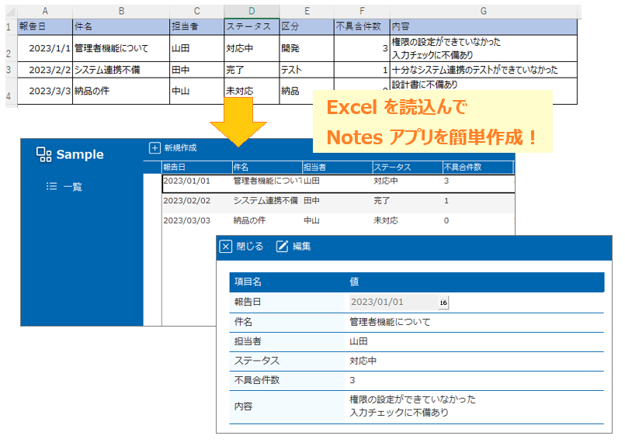Click 不具合件数 value 3 in form
Viewport: 625px width, 446px height.
point(352,380)
